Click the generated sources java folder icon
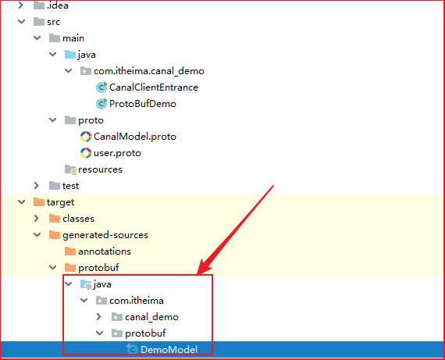Viewport: 445px width, 360px height. click(x=86, y=284)
